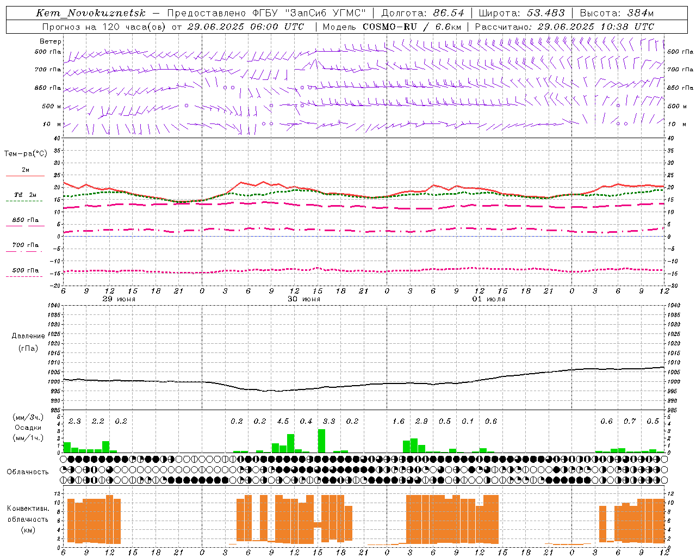The image size is (696, 557).
Task: Click the 0.1 precipitation value
Action: (x=468, y=421)
